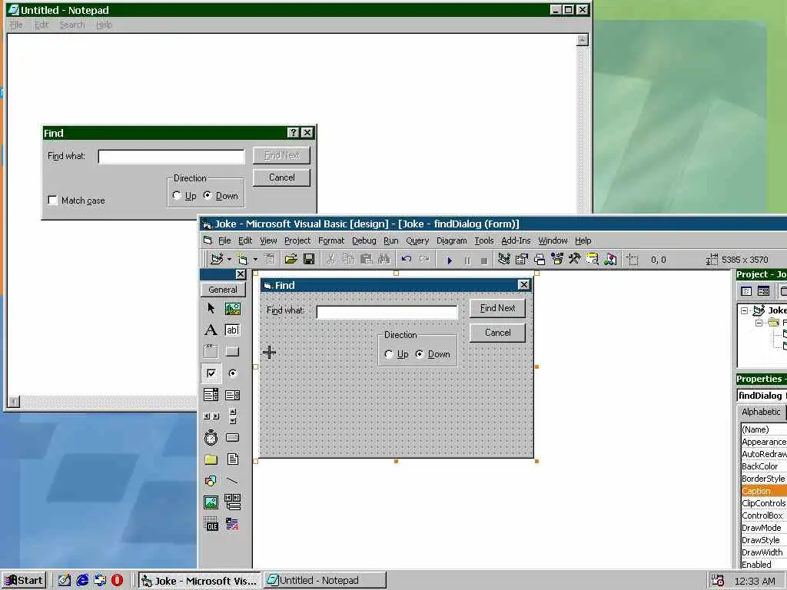787x590 pixels.
Task: Select the Image control tool
Action: pos(211,502)
